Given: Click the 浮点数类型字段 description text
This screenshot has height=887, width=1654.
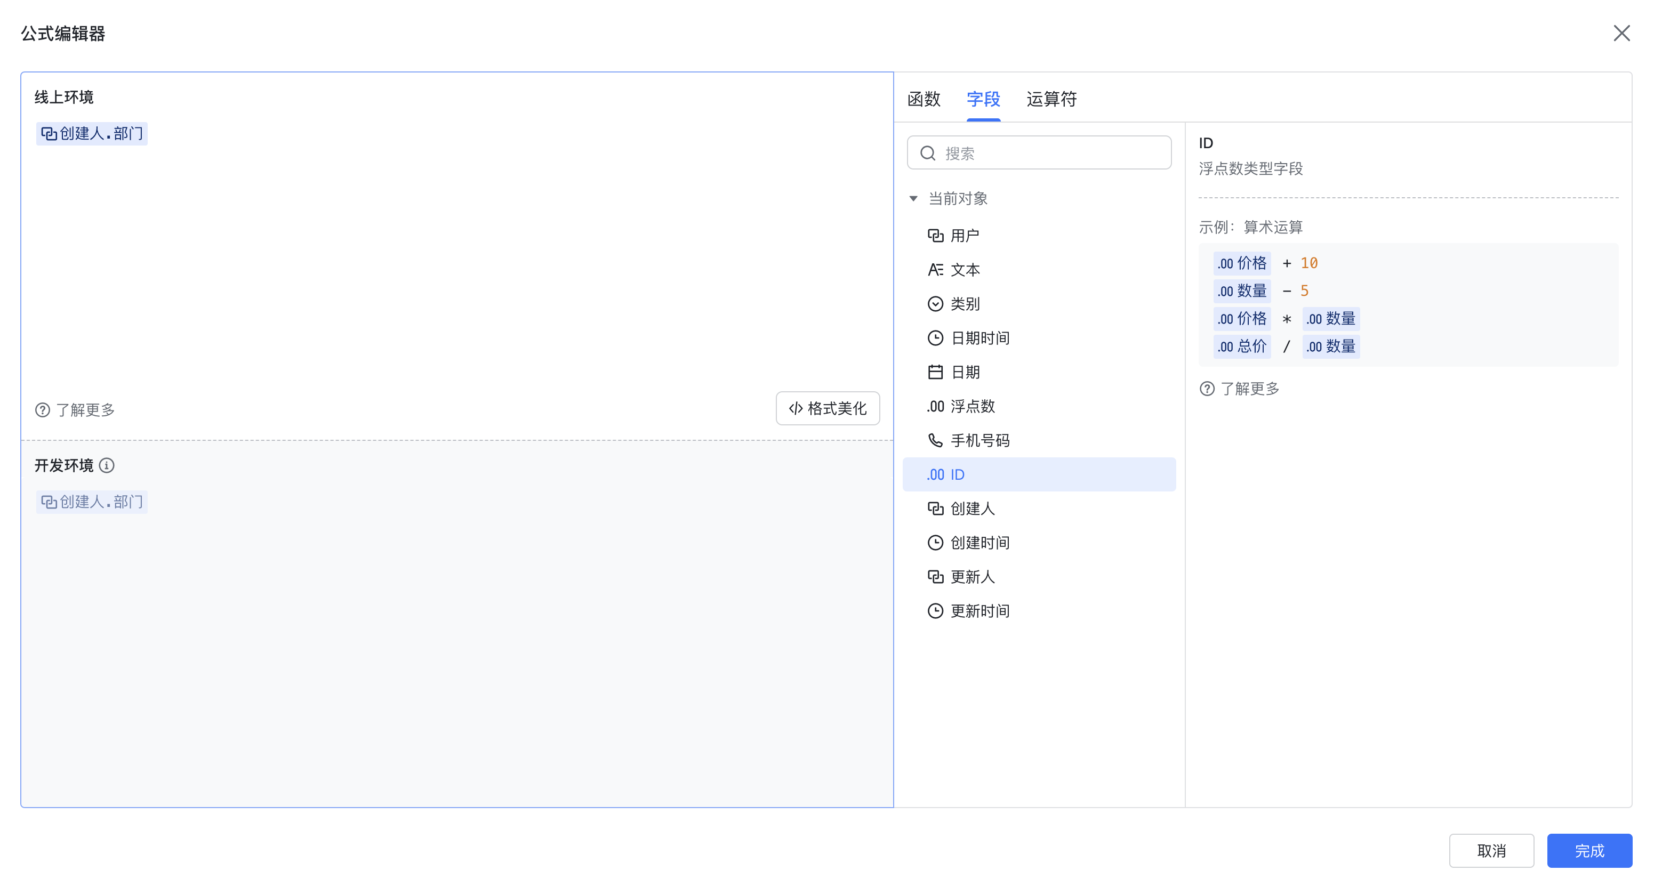Looking at the screenshot, I should tap(1251, 168).
